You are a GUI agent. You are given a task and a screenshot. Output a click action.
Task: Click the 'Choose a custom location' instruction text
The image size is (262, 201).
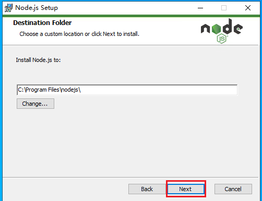[x=79, y=34]
